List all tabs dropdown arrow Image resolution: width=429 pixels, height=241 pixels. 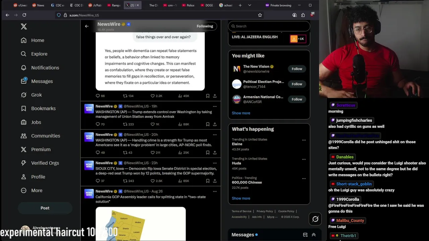(249, 5)
